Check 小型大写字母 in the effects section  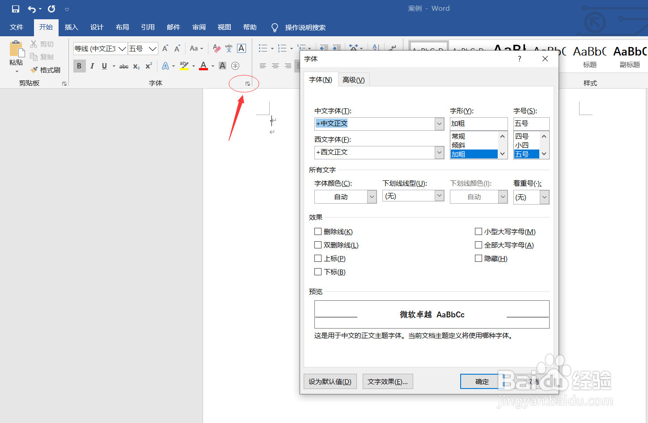479,231
